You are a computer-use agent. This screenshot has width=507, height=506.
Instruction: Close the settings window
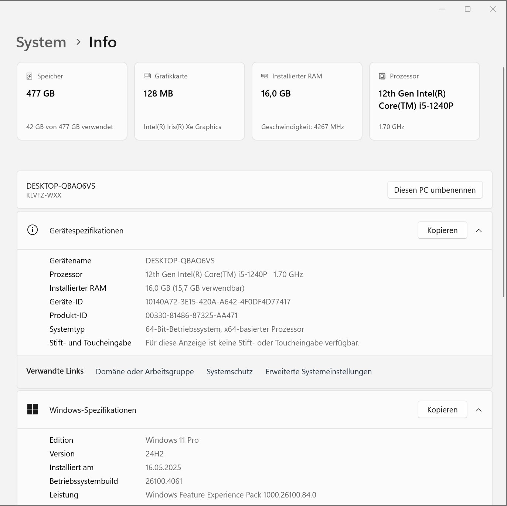pos(493,9)
